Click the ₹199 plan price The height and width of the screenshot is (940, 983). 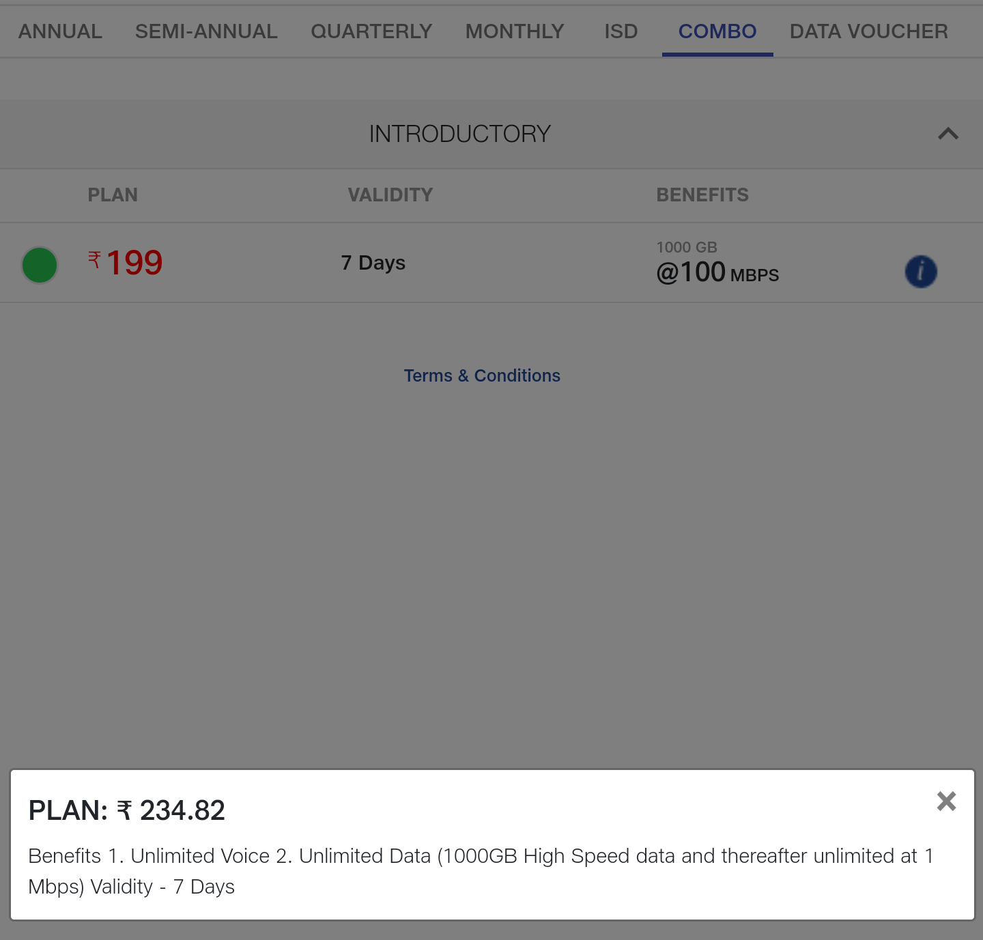[x=126, y=263]
